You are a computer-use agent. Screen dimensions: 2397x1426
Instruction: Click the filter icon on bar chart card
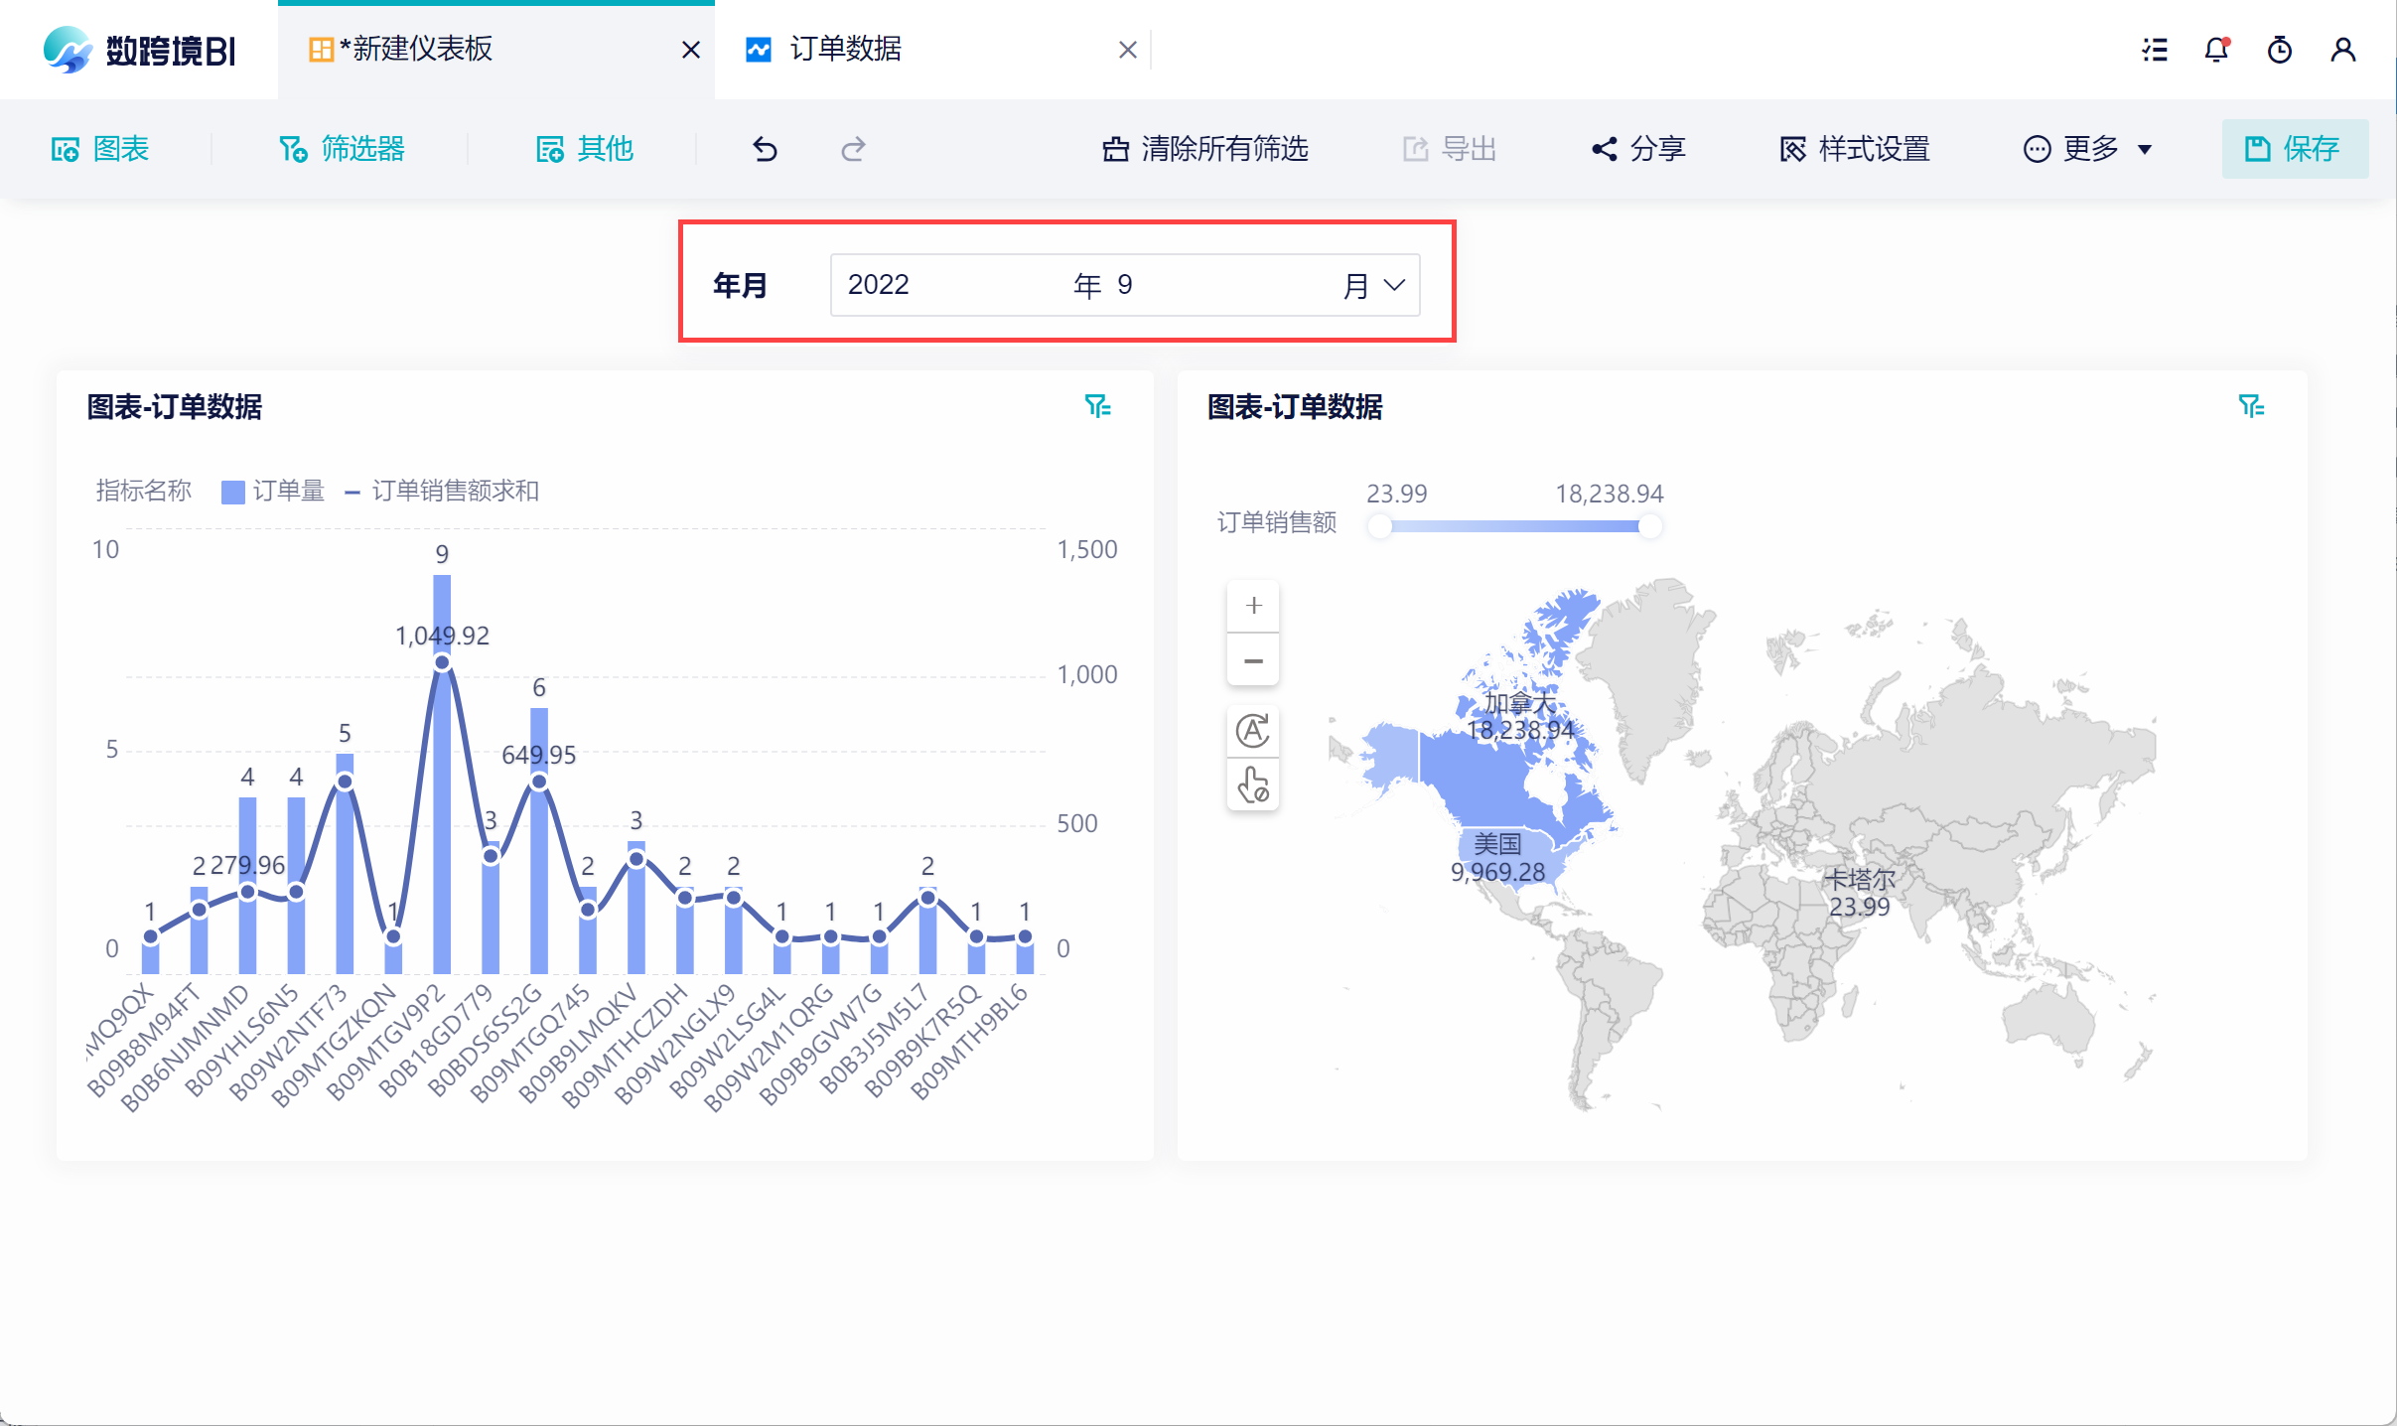(x=1097, y=406)
